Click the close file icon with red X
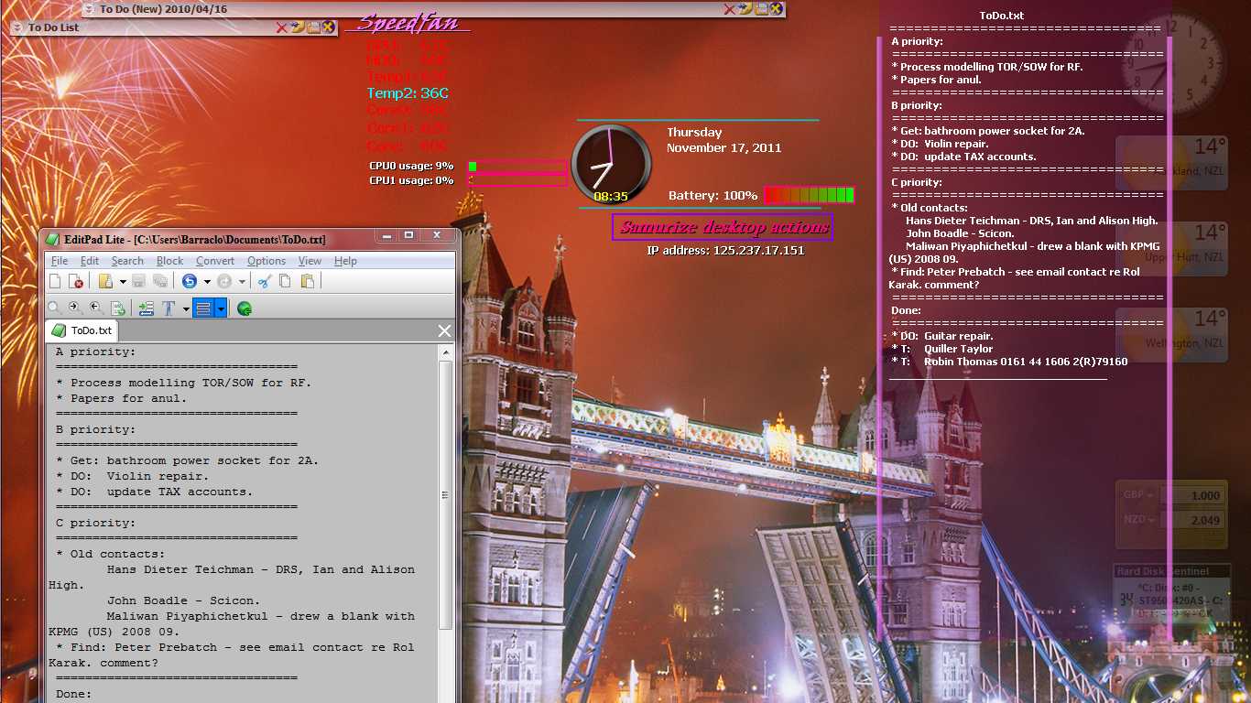 76,281
